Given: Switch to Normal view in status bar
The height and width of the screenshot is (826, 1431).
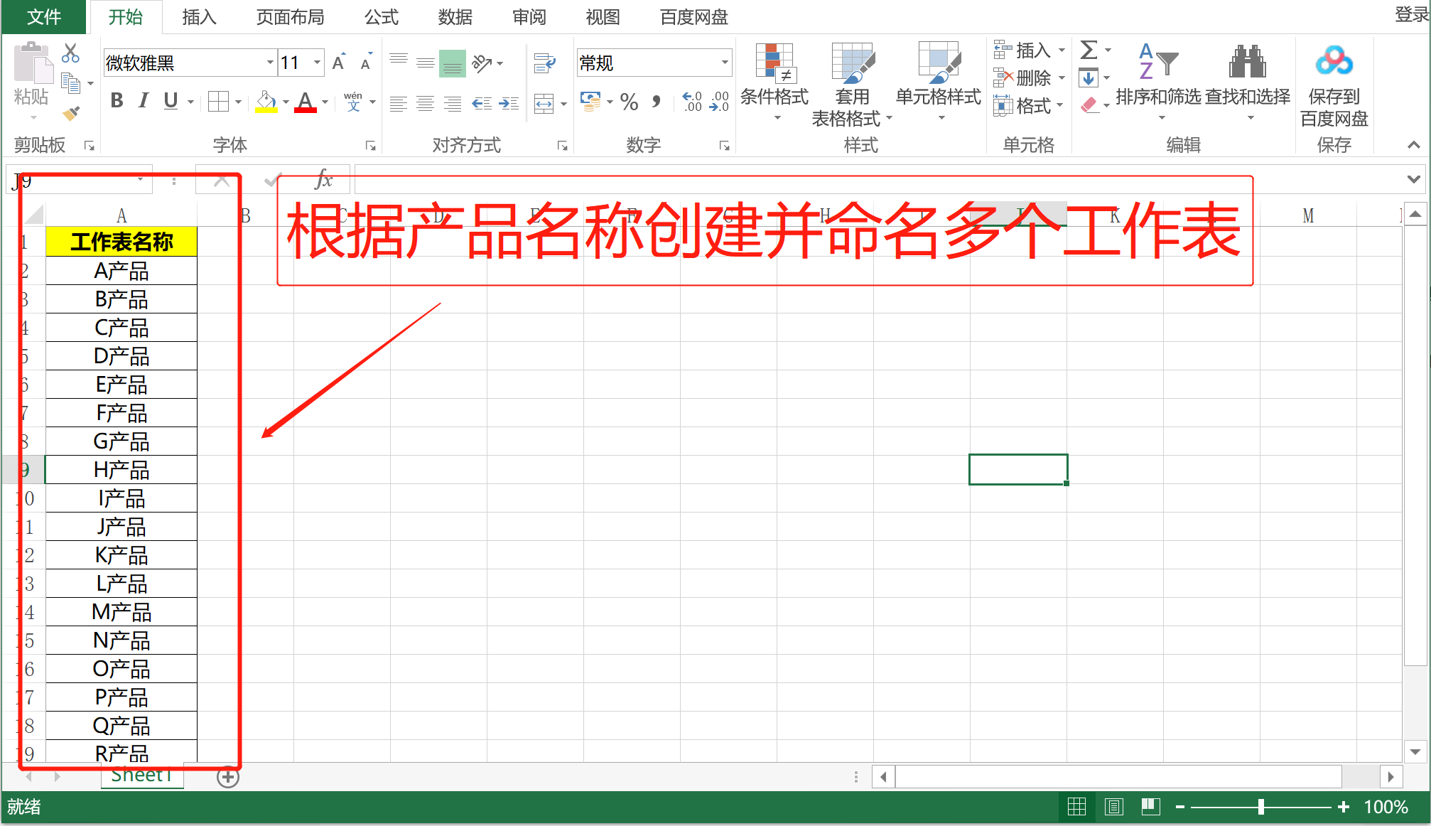Looking at the screenshot, I should point(1076,807).
